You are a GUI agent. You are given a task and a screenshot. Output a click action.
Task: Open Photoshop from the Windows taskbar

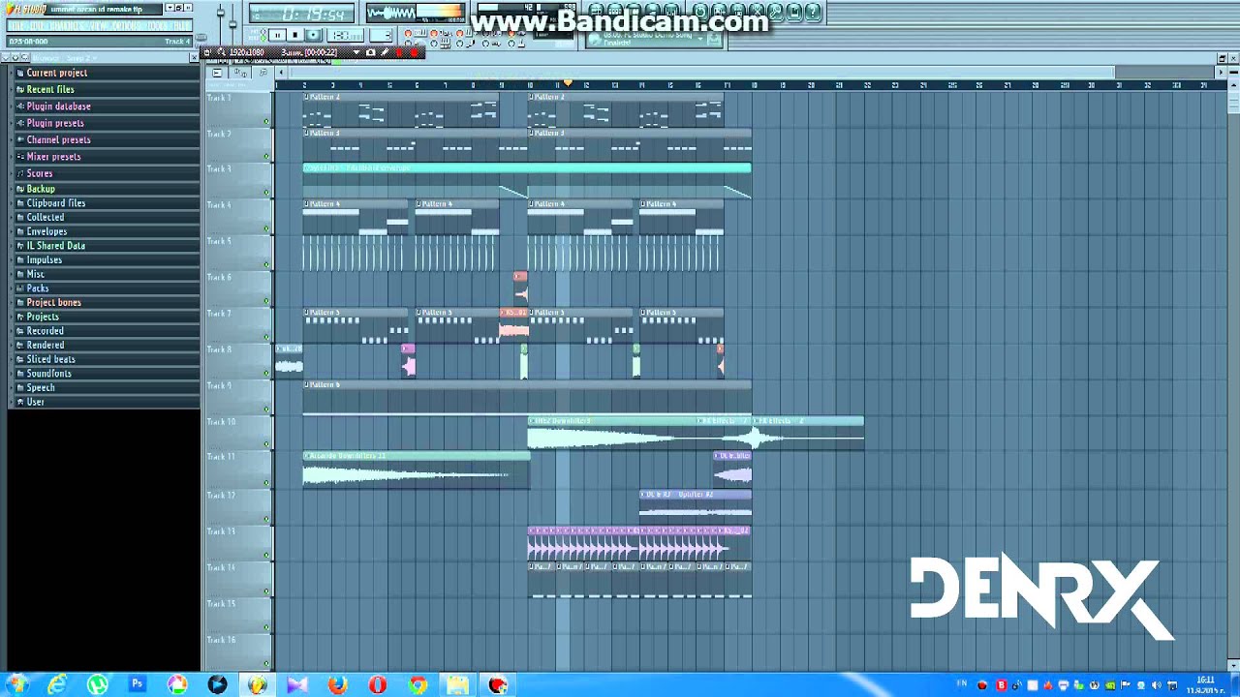pyautogui.click(x=137, y=685)
